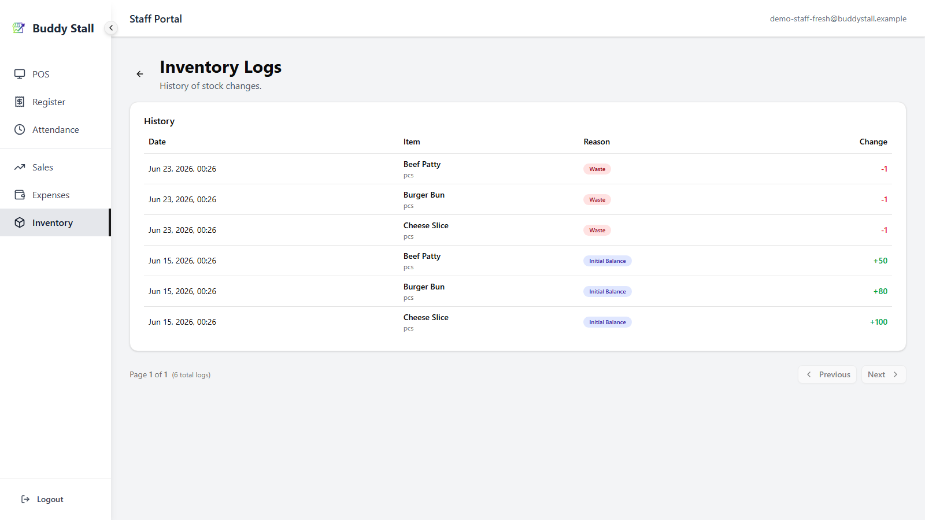925x520 pixels.
Task: Open the Attendance menu item
Action: tap(55, 129)
